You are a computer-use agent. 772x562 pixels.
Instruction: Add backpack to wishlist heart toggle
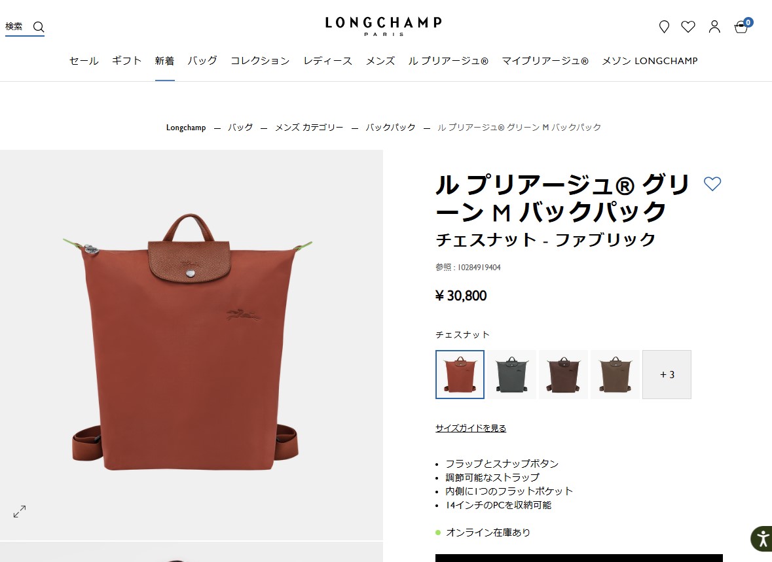tap(712, 184)
